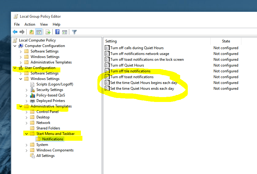Open the View menu
The width and height of the screenshot is (257, 174).
point(44,24)
